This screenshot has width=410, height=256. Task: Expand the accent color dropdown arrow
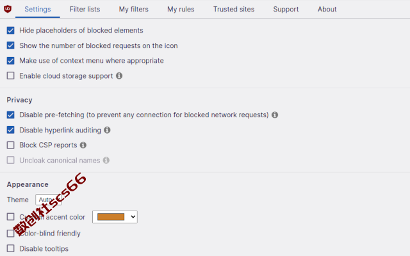tap(133, 217)
